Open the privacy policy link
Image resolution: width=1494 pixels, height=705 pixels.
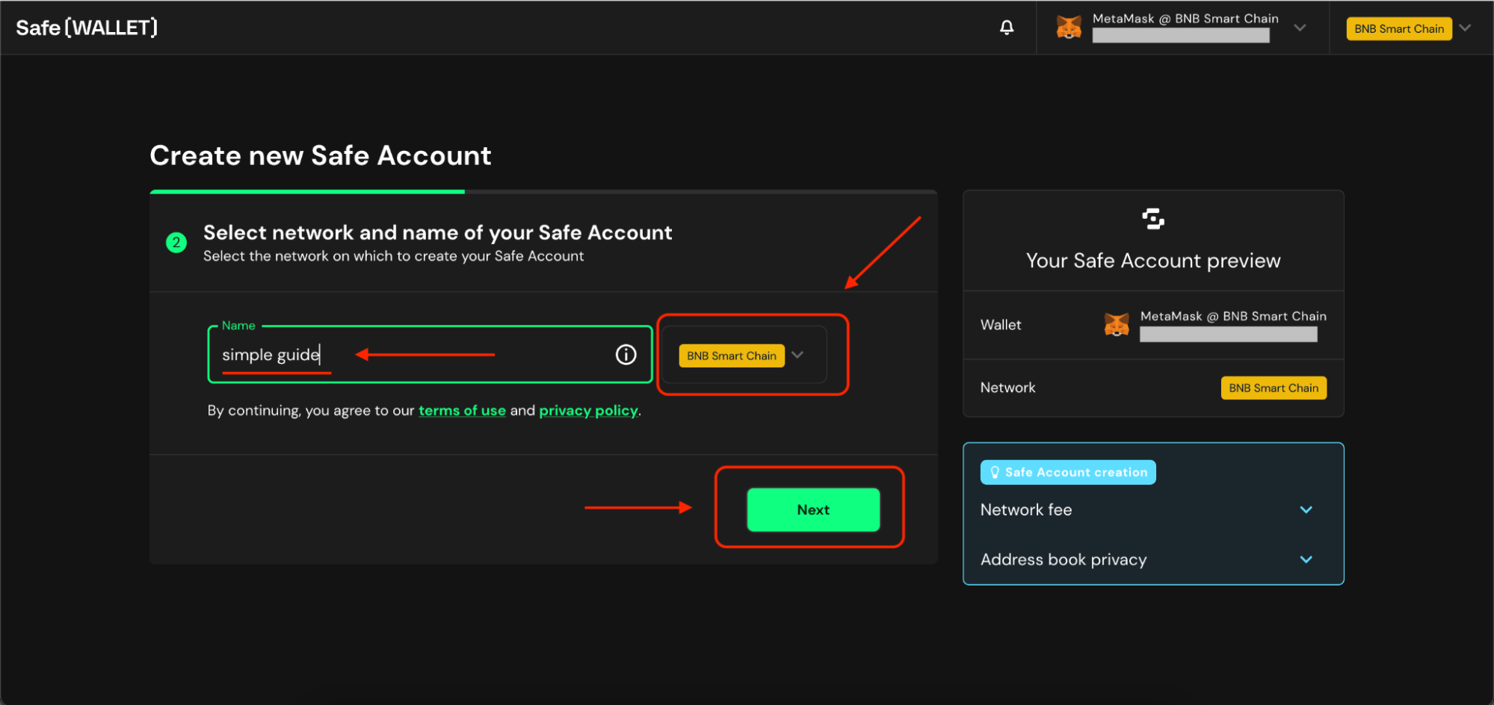[588, 411]
